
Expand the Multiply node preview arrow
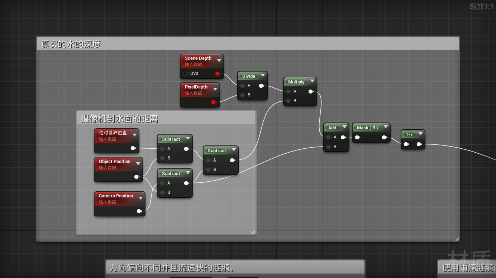[x=312, y=81]
